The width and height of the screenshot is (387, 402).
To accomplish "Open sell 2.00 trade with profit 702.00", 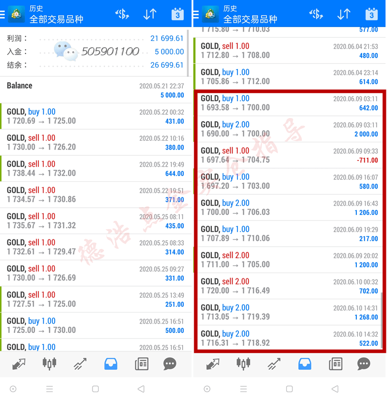I will 289,286.
